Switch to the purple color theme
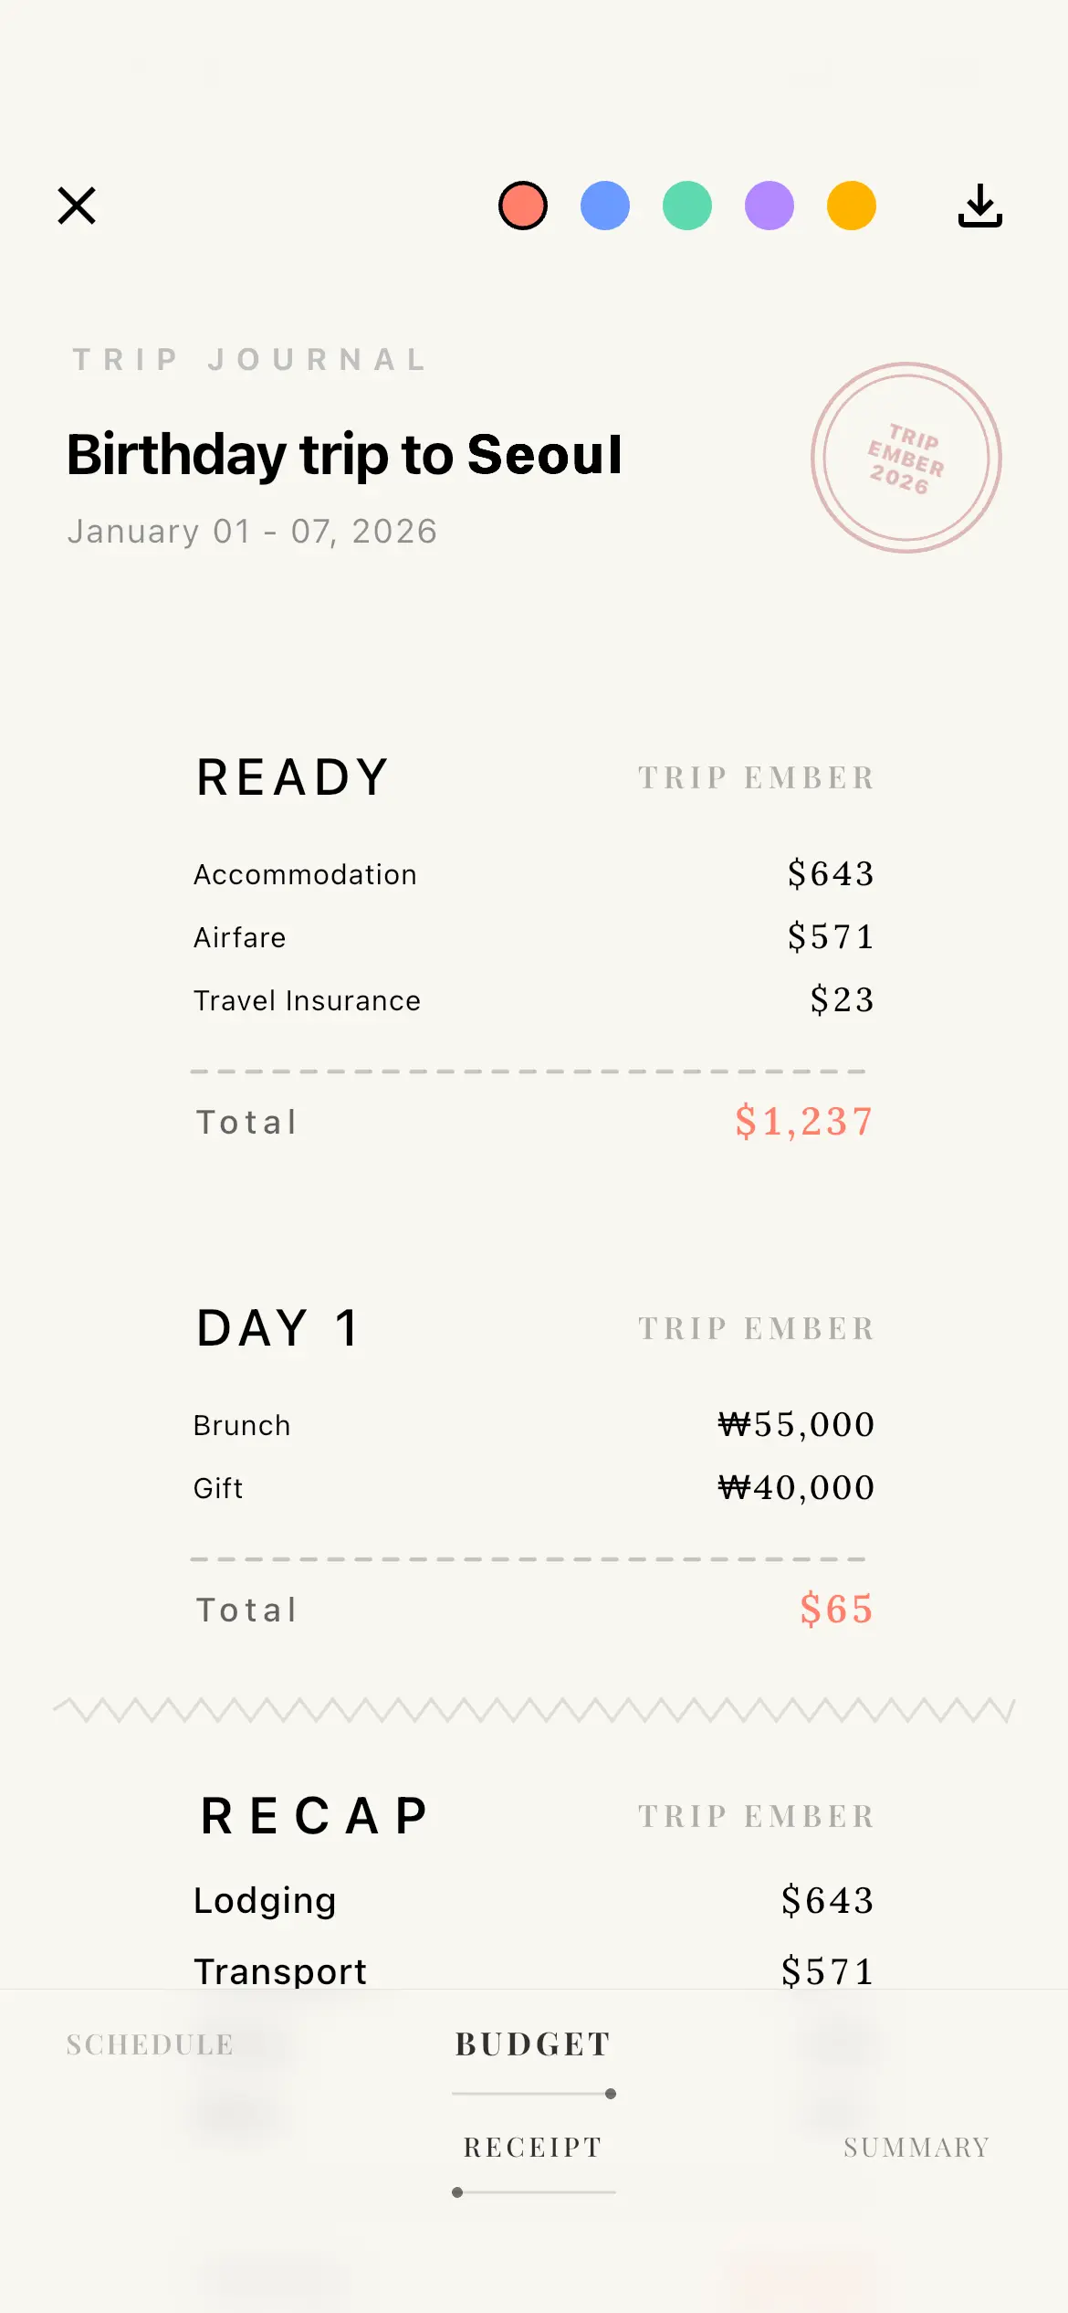This screenshot has width=1068, height=2313. (x=770, y=206)
